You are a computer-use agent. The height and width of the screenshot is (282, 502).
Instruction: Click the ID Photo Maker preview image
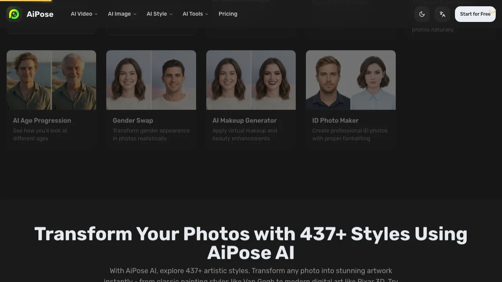pos(350,80)
